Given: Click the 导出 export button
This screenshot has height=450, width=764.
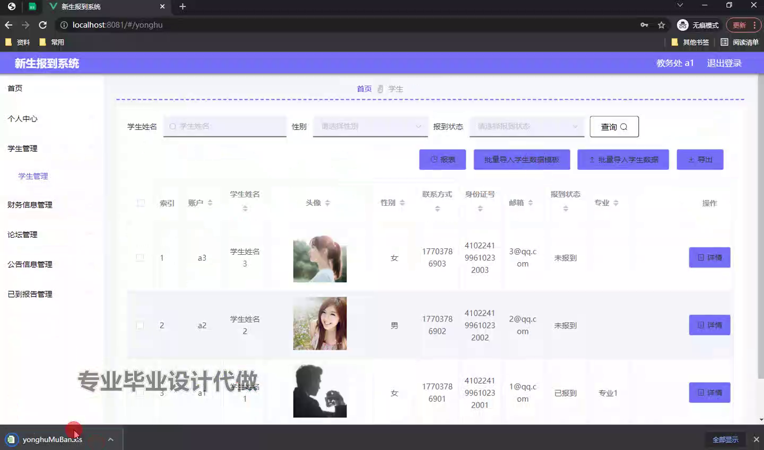Looking at the screenshot, I should click(700, 159).
